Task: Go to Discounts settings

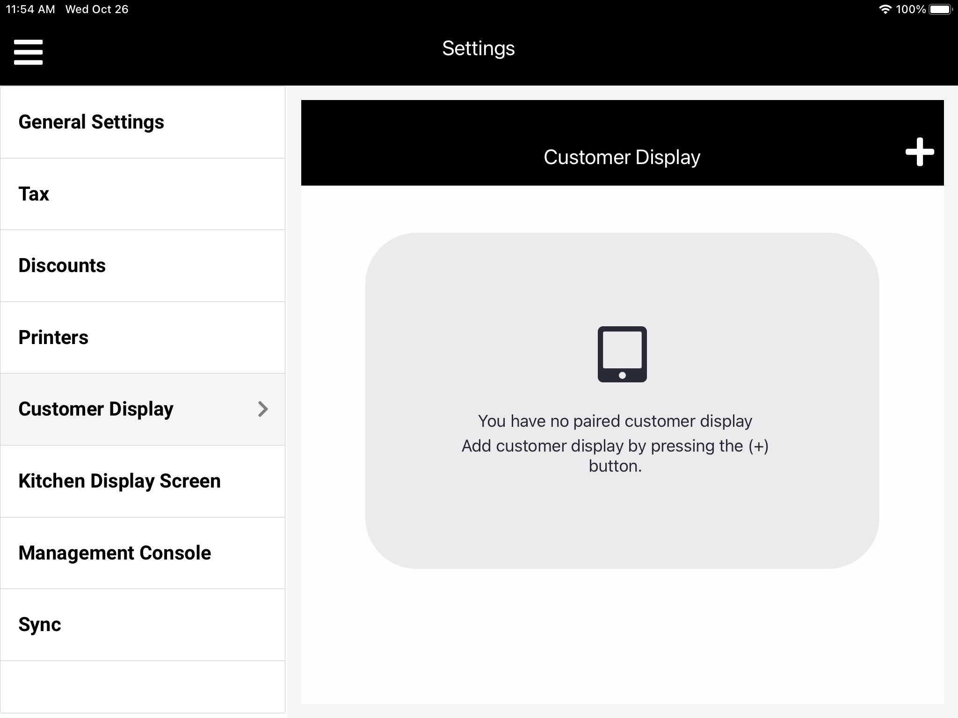Action: click(x=62, y=266)
